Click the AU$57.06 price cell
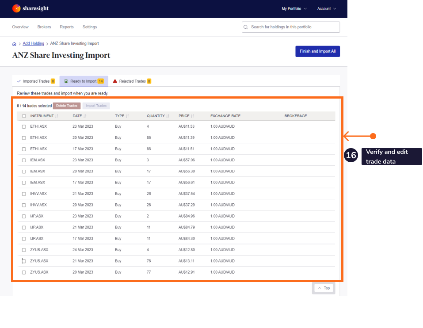 (187, 160)
